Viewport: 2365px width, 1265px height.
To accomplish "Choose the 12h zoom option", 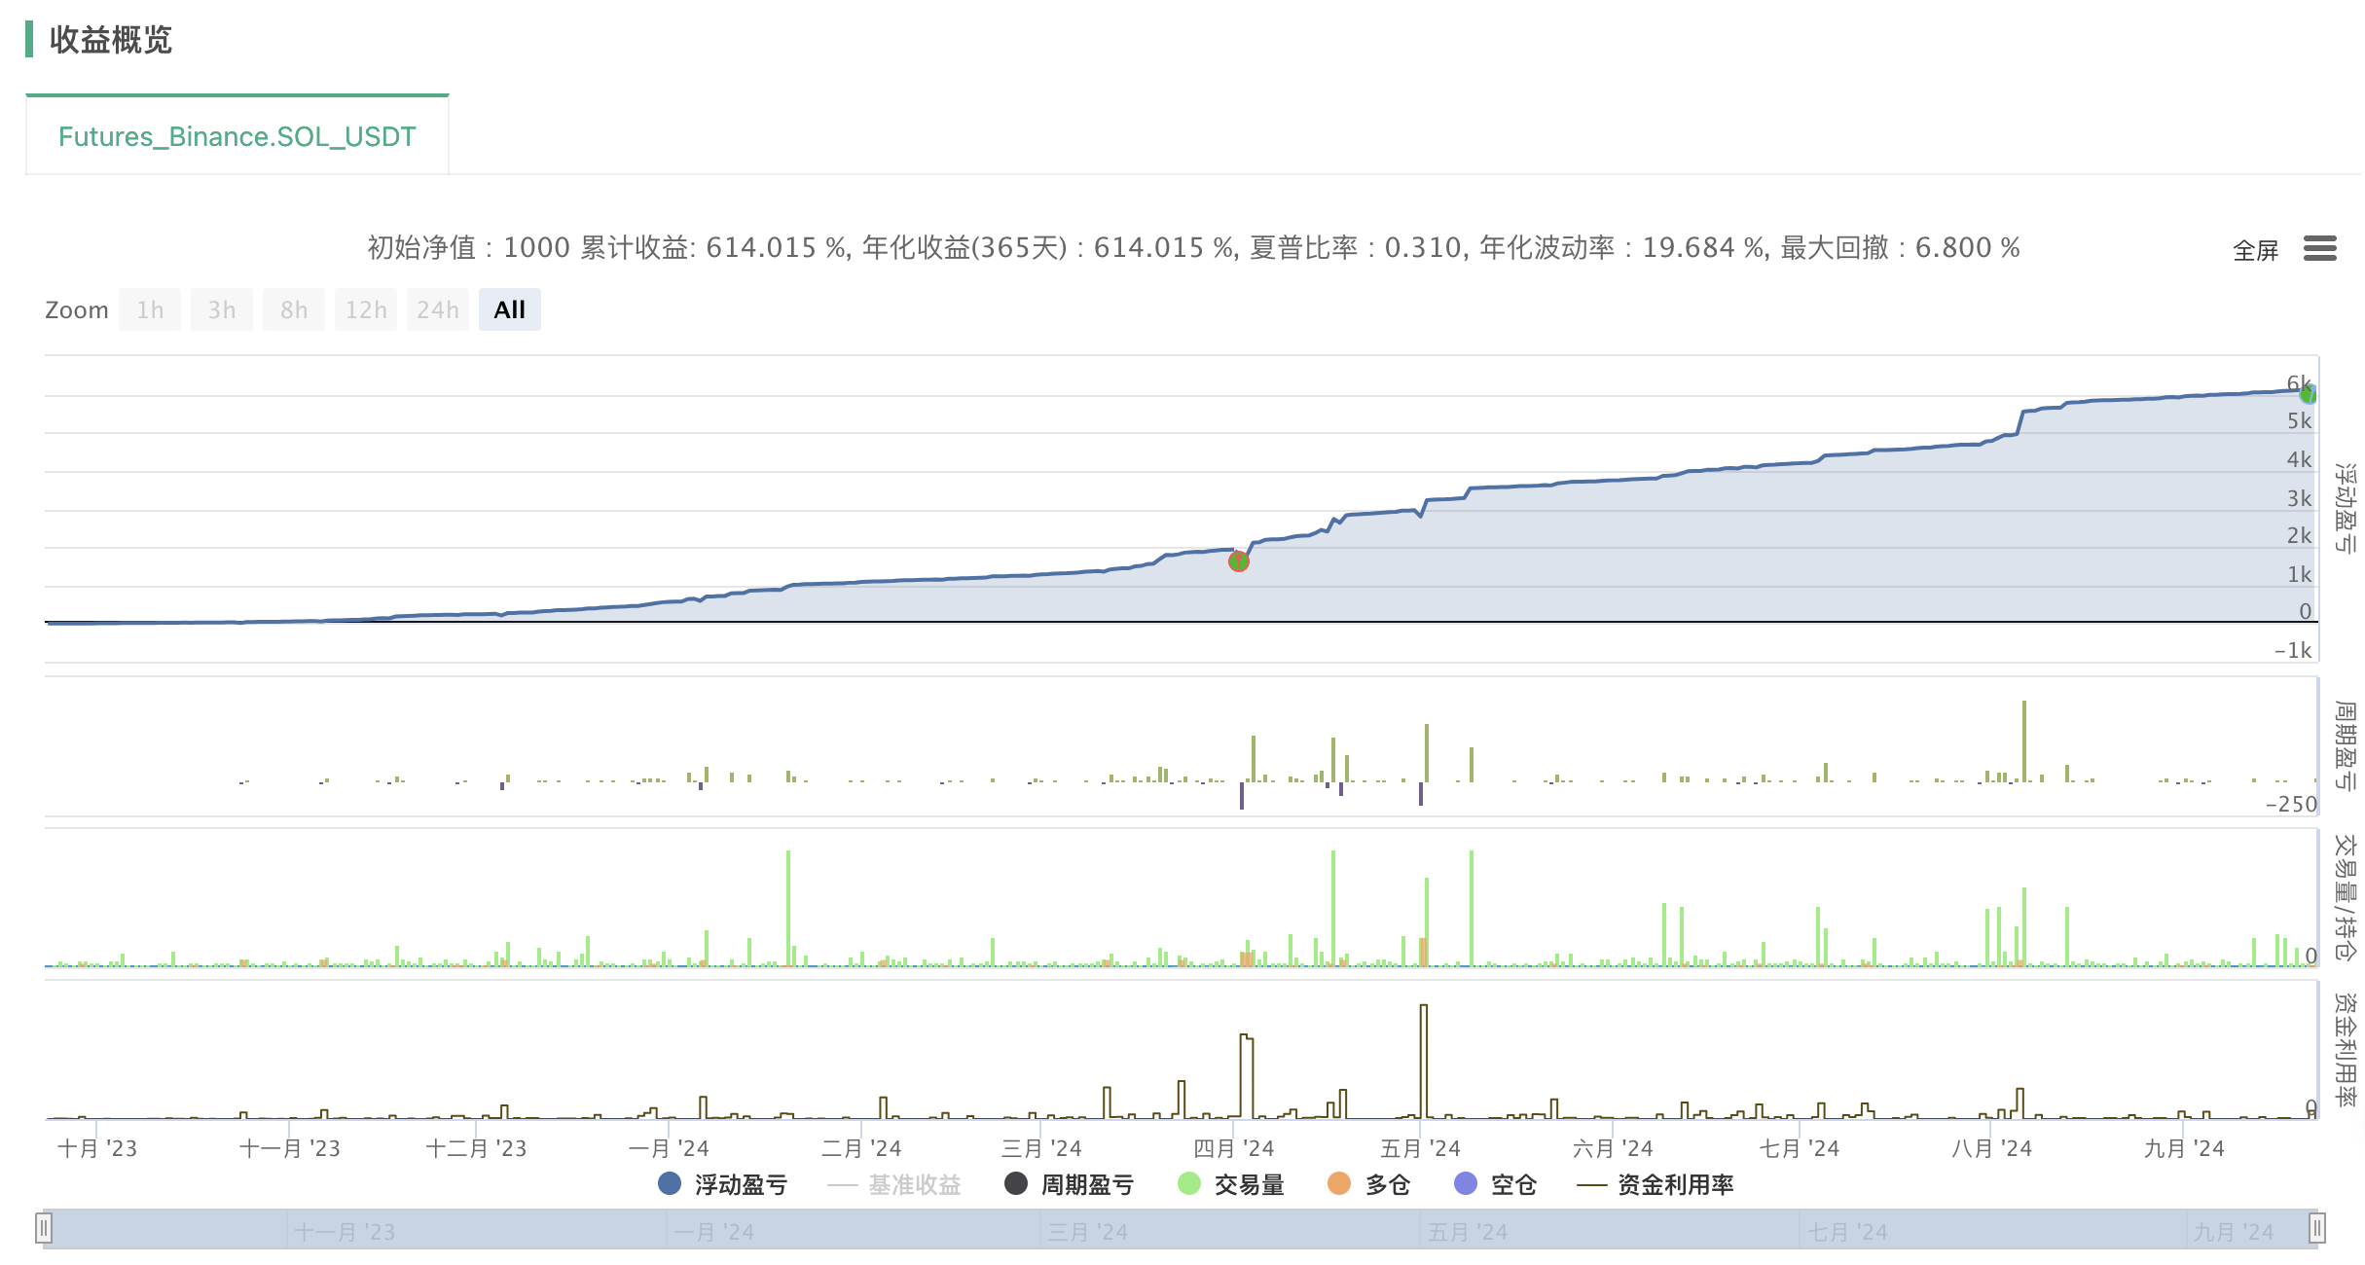I will point(366,309).
